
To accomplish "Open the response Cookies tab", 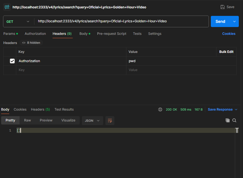I will click(20, 109).
